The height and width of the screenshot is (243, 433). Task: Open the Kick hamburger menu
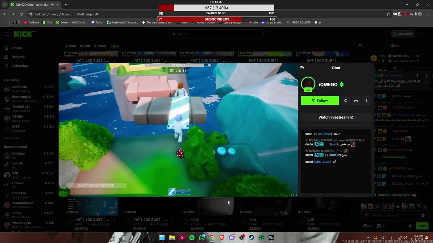pyautogui.click(x=7, y=34)
